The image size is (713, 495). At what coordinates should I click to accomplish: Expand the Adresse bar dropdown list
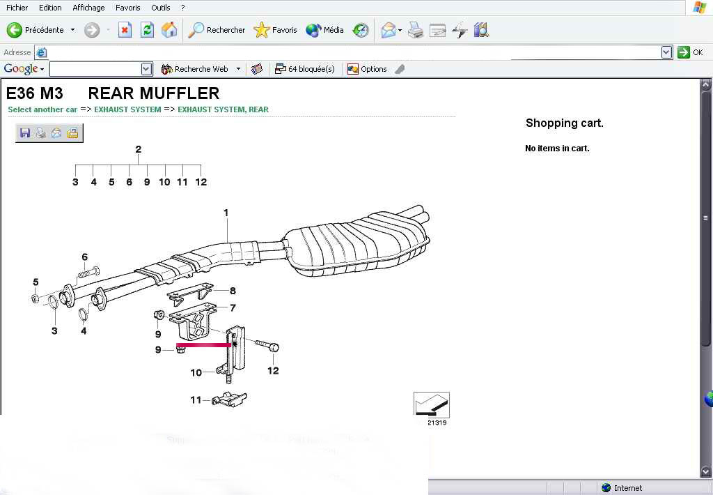tap(666, 52)
